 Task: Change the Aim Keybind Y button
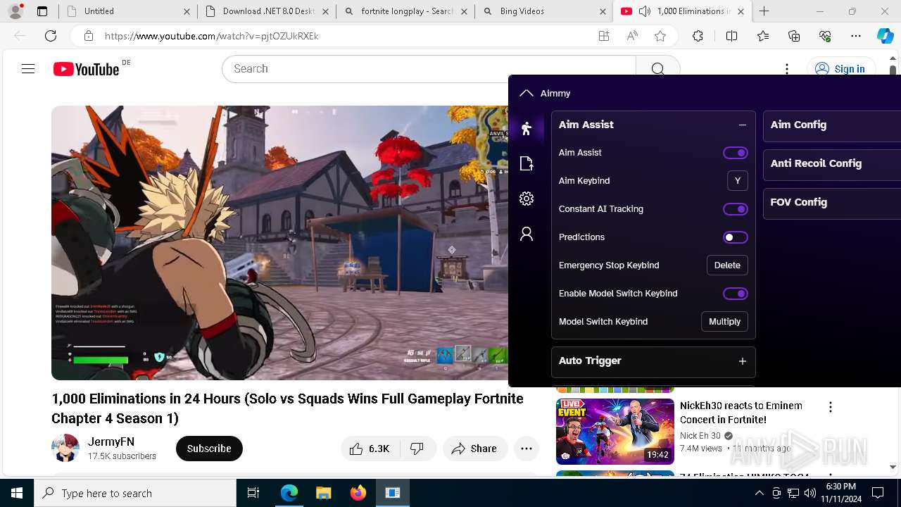tap(737, 181)
